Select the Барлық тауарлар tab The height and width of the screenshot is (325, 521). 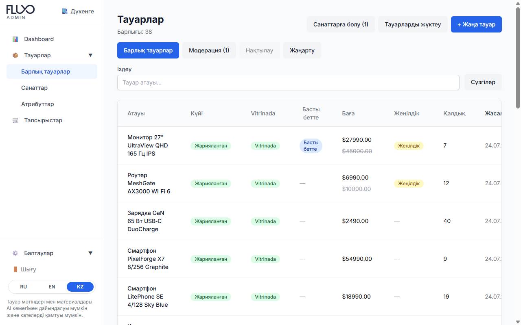coord(148,50)
